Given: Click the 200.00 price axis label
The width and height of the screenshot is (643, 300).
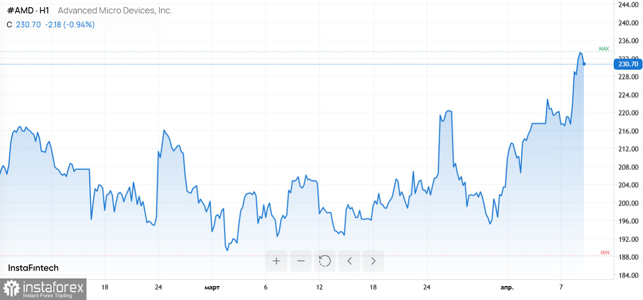Looking at the screenshot, I should pos(630,203).
